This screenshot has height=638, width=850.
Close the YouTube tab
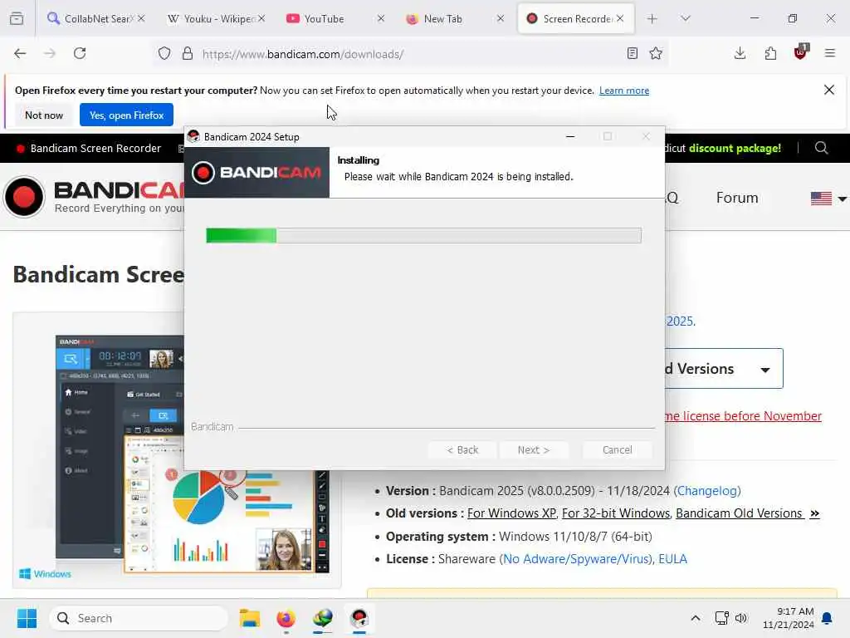click(x=381, y=18)
